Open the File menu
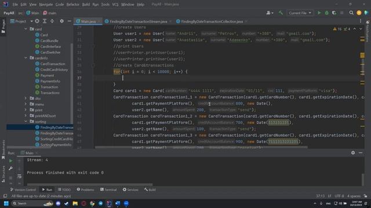 click(x=15, y=4)
